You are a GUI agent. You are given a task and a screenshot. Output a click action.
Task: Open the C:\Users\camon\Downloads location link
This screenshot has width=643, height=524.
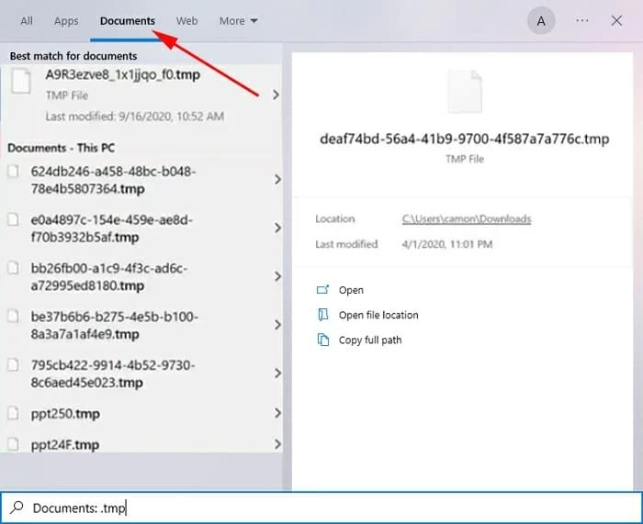[x=467, y=219]
